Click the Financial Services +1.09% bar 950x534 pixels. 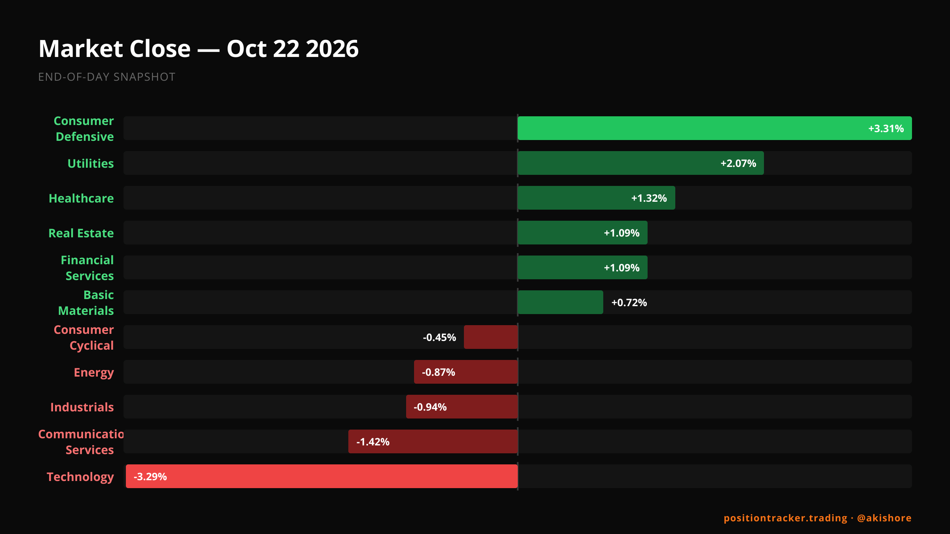click(582, 267)
